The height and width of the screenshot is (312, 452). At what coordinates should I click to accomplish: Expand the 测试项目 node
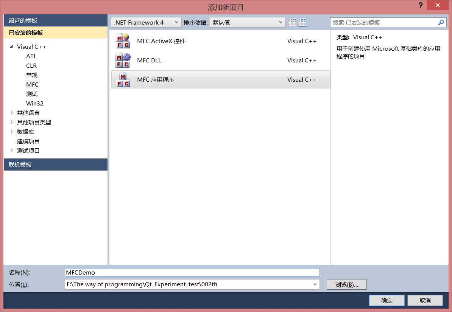(12, 151)
